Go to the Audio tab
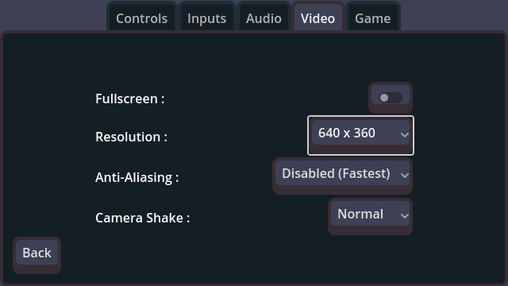This screenshot has width=508, height=286. pyautogui.click(x=264, y=17)
